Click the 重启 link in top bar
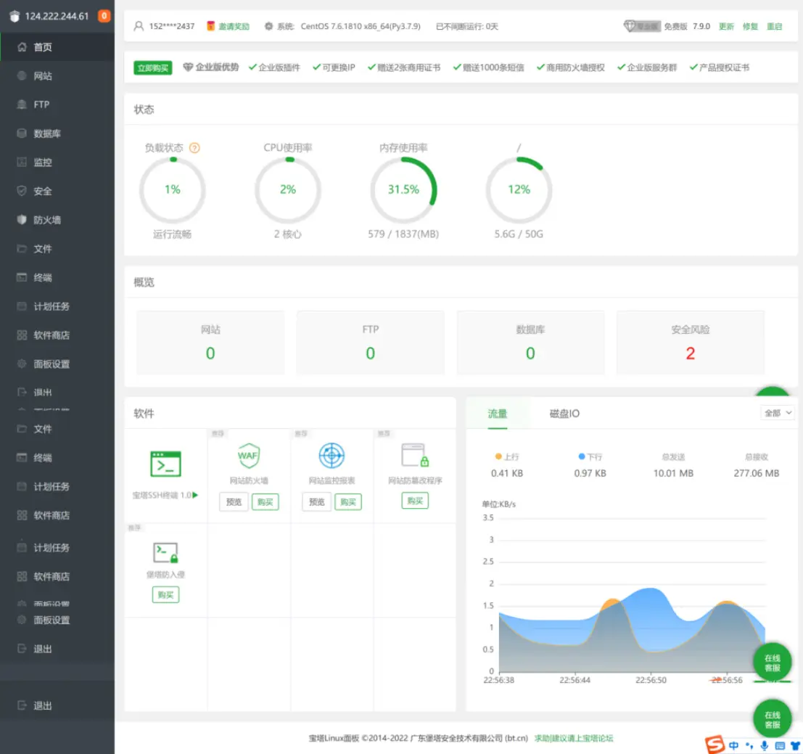This screenshot has height=754, width=803. pyautogui.click(x=774, y=27)
